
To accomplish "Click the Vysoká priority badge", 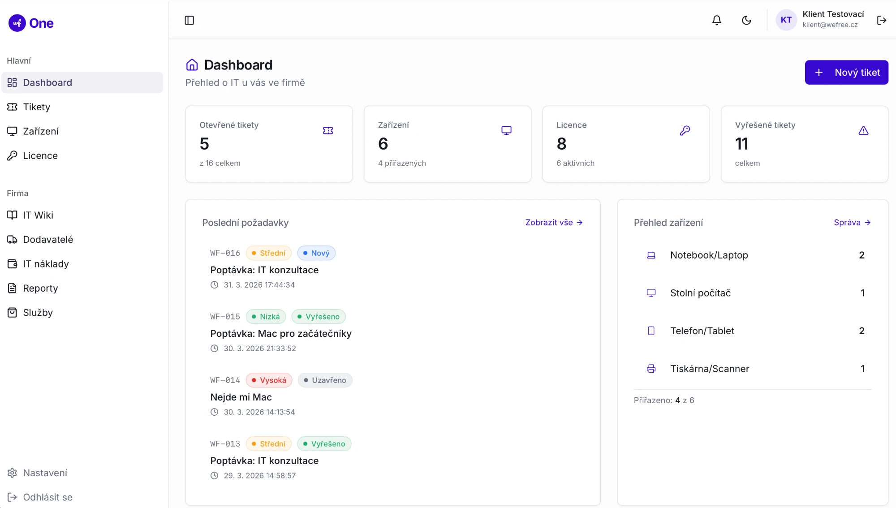I will click(x=269, y=380).
